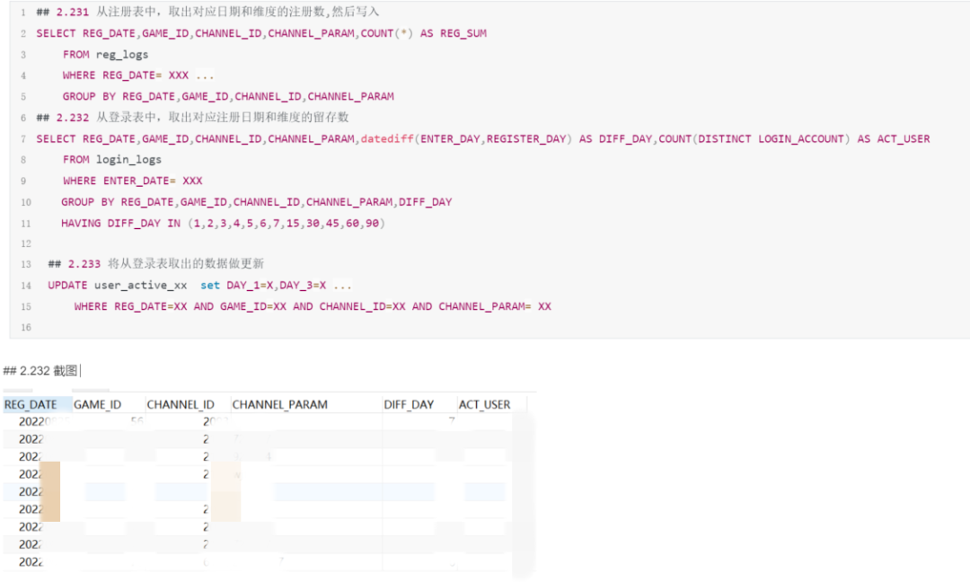This screenshot has width=970, height=582.
Task: Click line number 14 in the code gutter
Action: pyautogui.click(x=25, y=286)
